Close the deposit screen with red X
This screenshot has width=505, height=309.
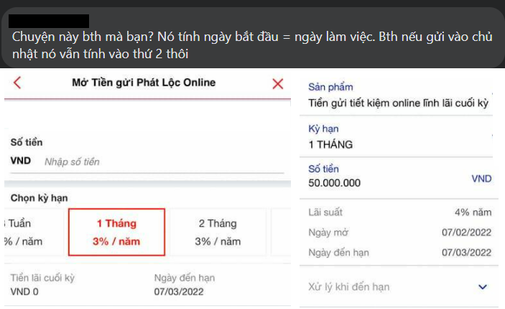pos(278,83)
